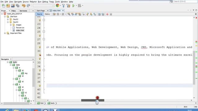Collapse the Day03 folder

point(8,22)
